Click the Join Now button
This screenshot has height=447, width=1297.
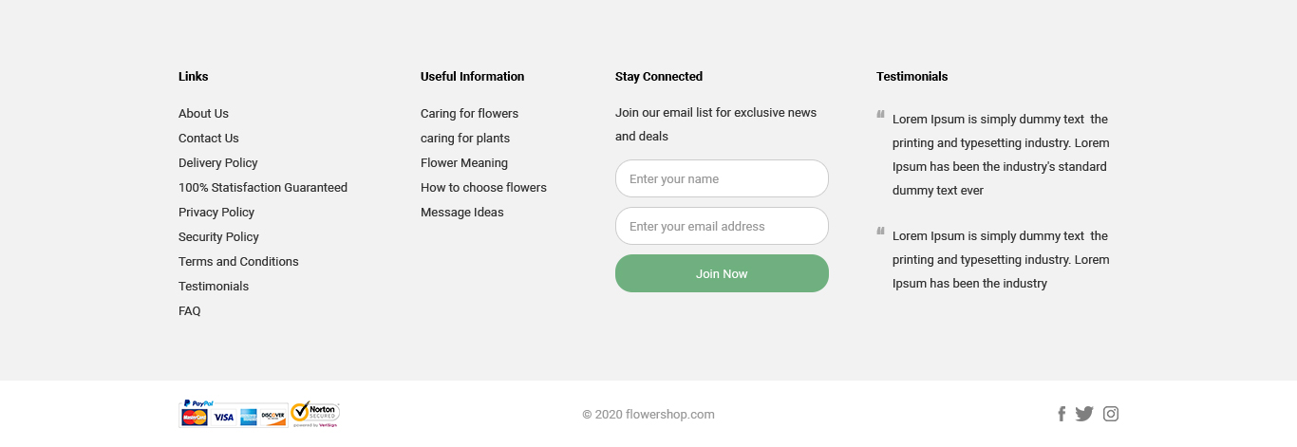click(x=722, y=273)
